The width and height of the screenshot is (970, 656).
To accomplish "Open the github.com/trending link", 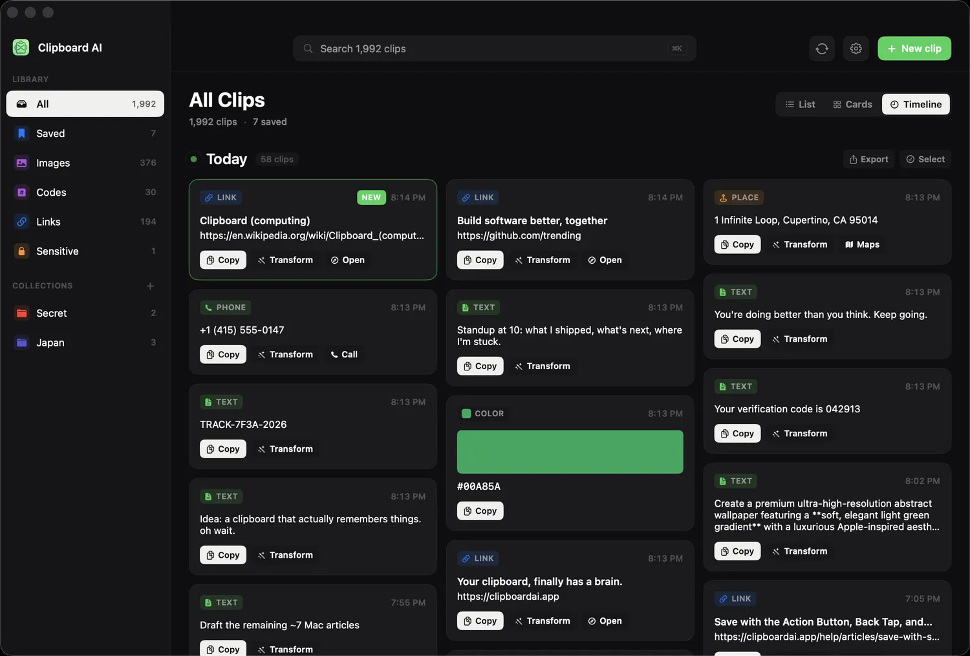I will [605, 260].
